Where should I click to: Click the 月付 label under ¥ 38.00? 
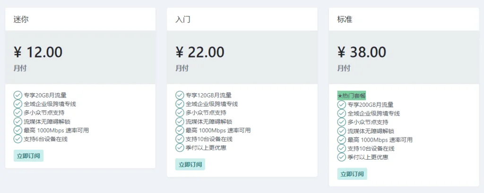coord(344,68)
